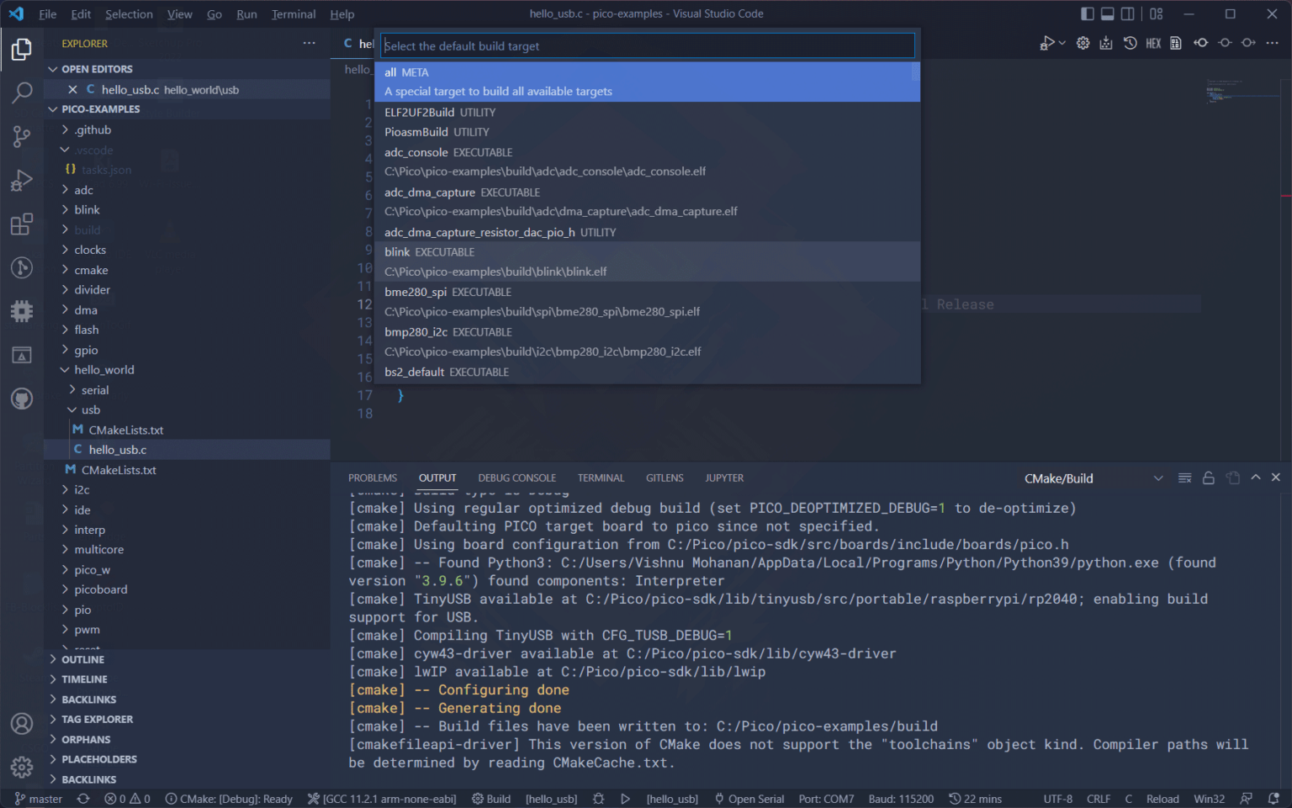
Task: Click the build target search input field
Action: pyautogui.click(x=646, y=46)
